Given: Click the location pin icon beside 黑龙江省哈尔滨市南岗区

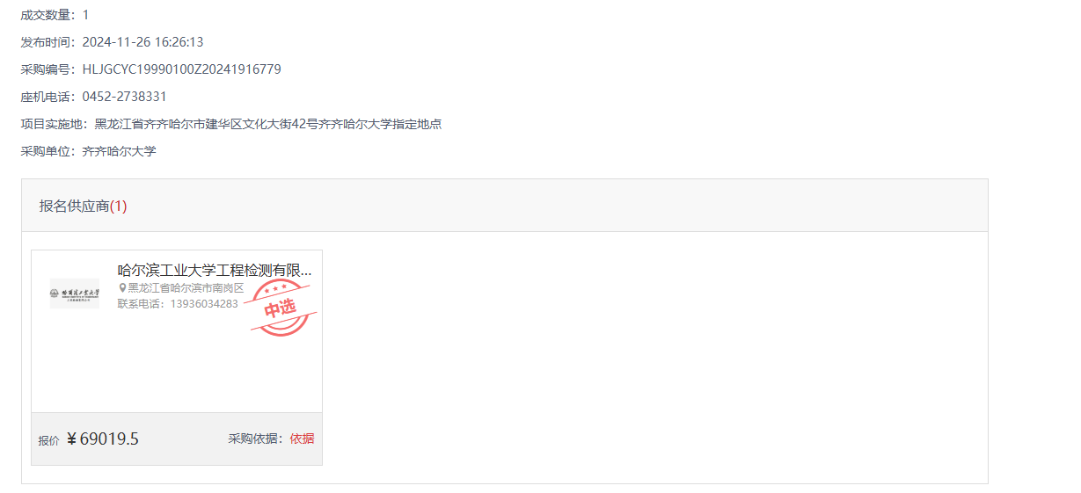Looking at the screenshot, I should coord(122,287).
